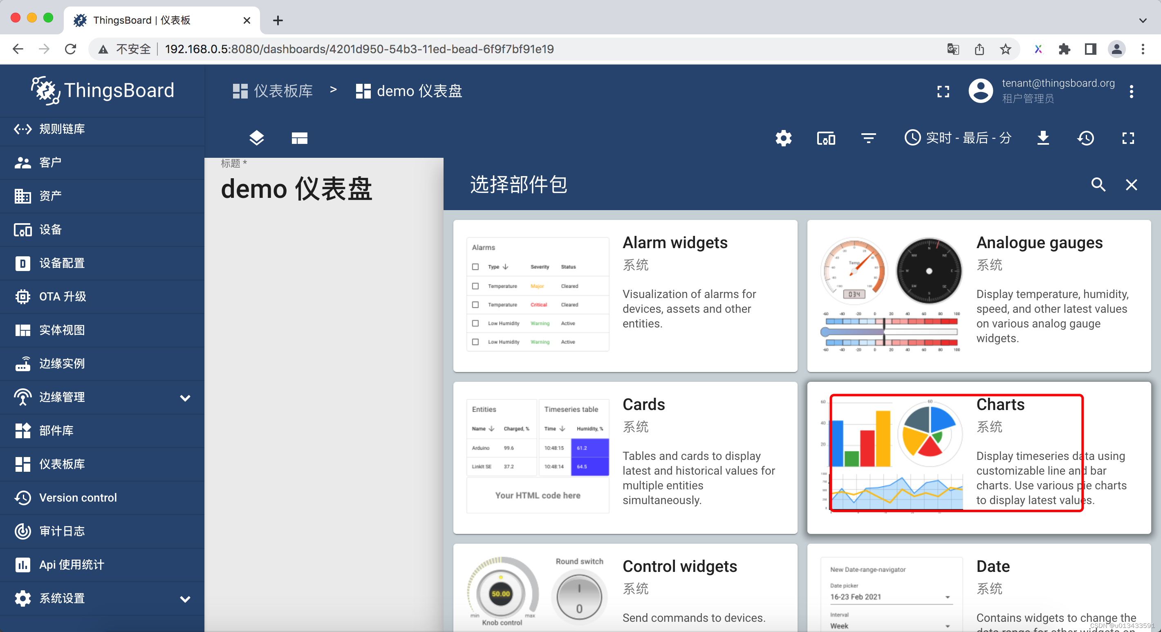The height and width of the screenshot is (632, 1161).
Task: Open the 规则链库 rule chains icon
Action: [x=22, y=129]
